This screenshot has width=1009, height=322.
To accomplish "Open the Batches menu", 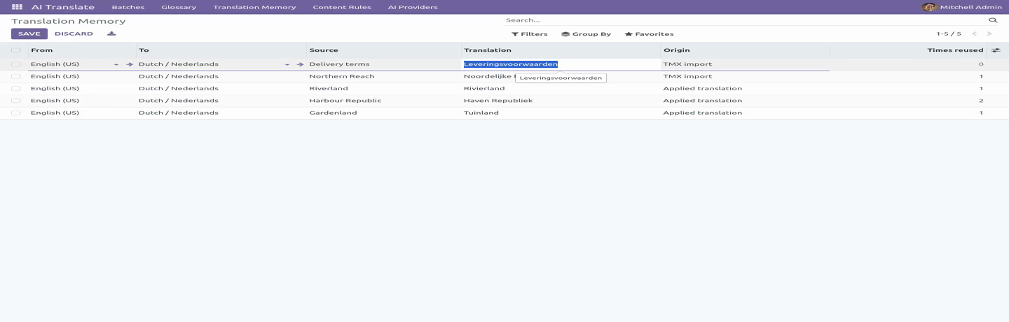I will pyautogui.click(x=128, y=7).
